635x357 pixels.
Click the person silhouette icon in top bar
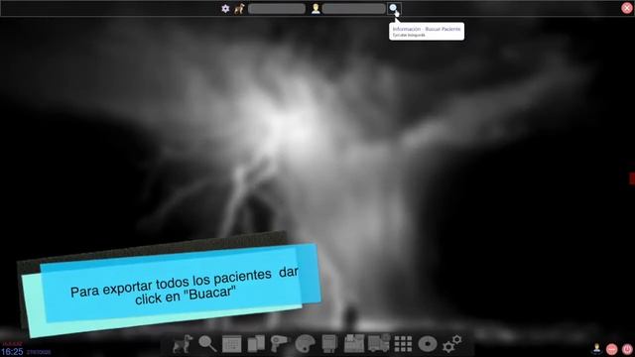click(x=316, y=9)
